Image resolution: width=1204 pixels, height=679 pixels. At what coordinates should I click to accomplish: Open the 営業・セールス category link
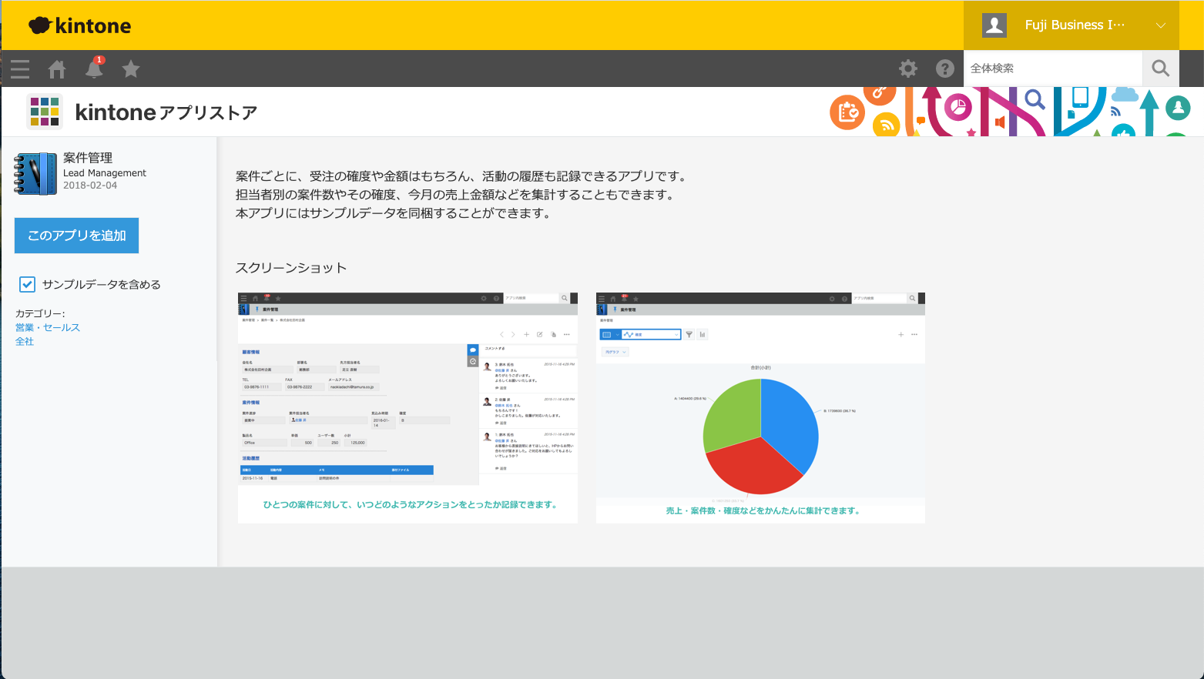point(48,327)
